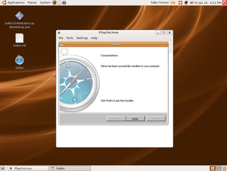Open the PlayOnLinux Help menu

pos(94,38)
